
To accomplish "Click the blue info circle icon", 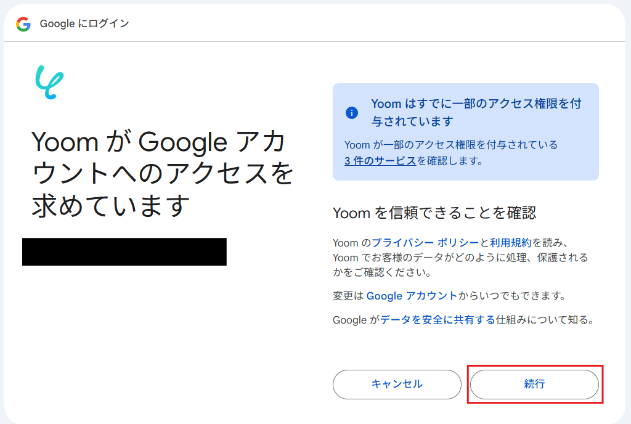I will pyautogui.click(x=352, y=113).
